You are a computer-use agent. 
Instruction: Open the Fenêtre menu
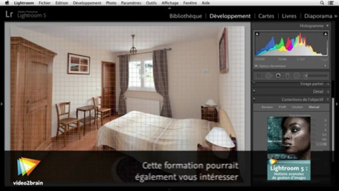tap(190, 3)
